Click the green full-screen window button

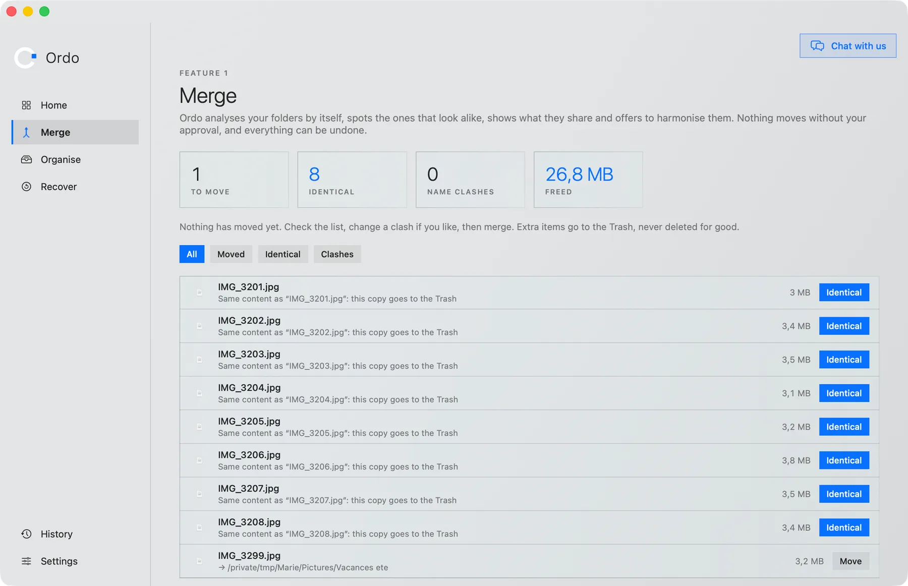point(44,11)
